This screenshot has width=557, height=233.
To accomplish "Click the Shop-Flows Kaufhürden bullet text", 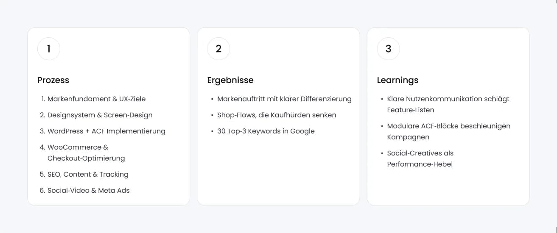I will click(x=277, y=115).
